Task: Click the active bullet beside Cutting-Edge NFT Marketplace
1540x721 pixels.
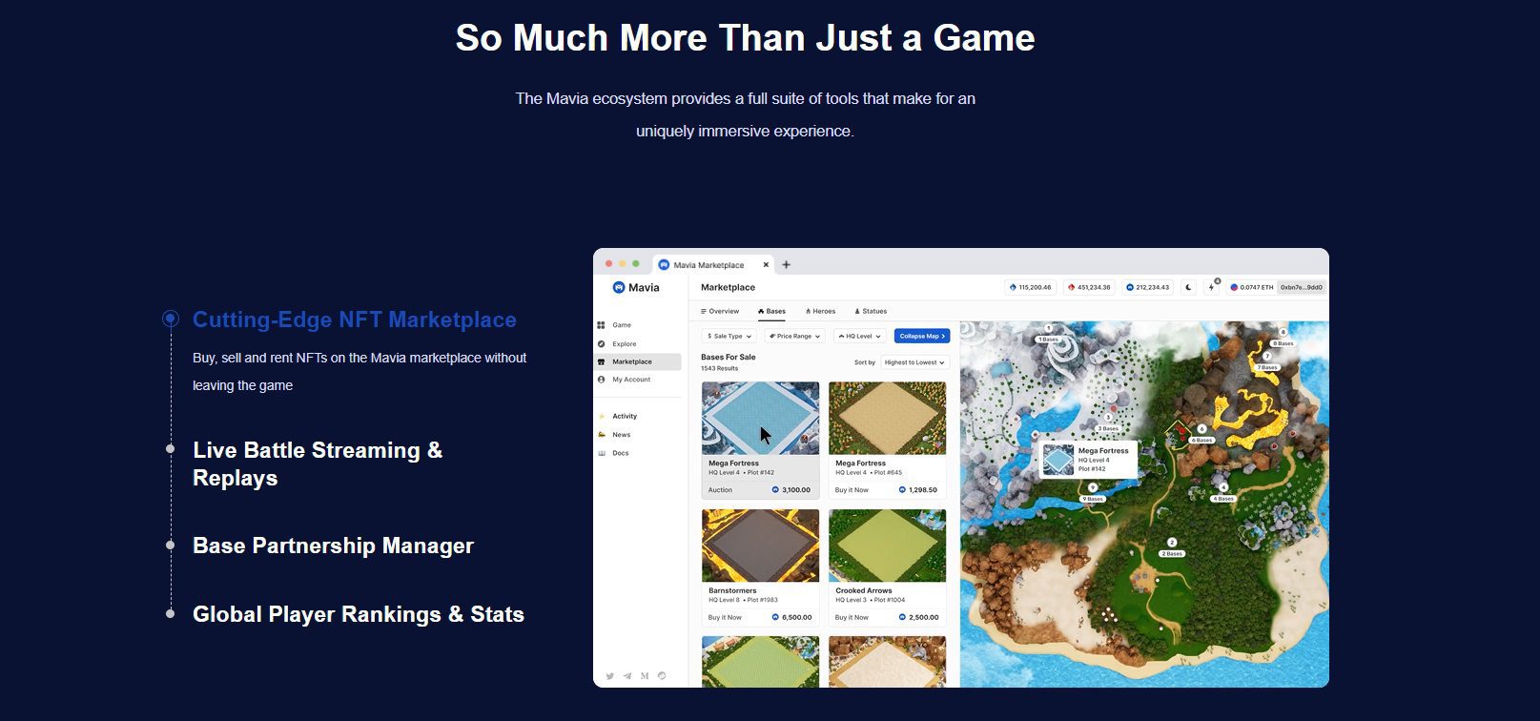Action: click(170, 319)
